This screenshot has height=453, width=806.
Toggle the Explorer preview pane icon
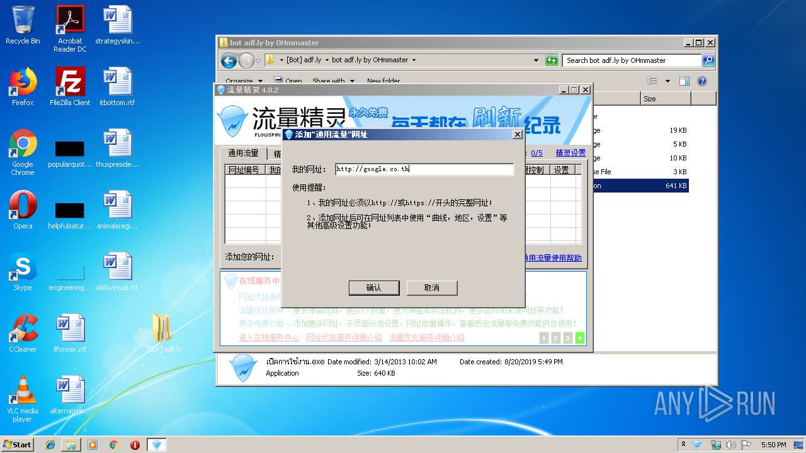click(684, 81)
